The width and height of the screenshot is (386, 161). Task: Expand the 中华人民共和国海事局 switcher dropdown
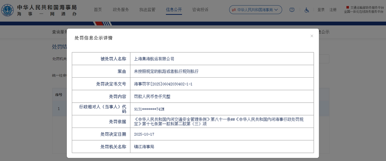(x=256, y=10)
